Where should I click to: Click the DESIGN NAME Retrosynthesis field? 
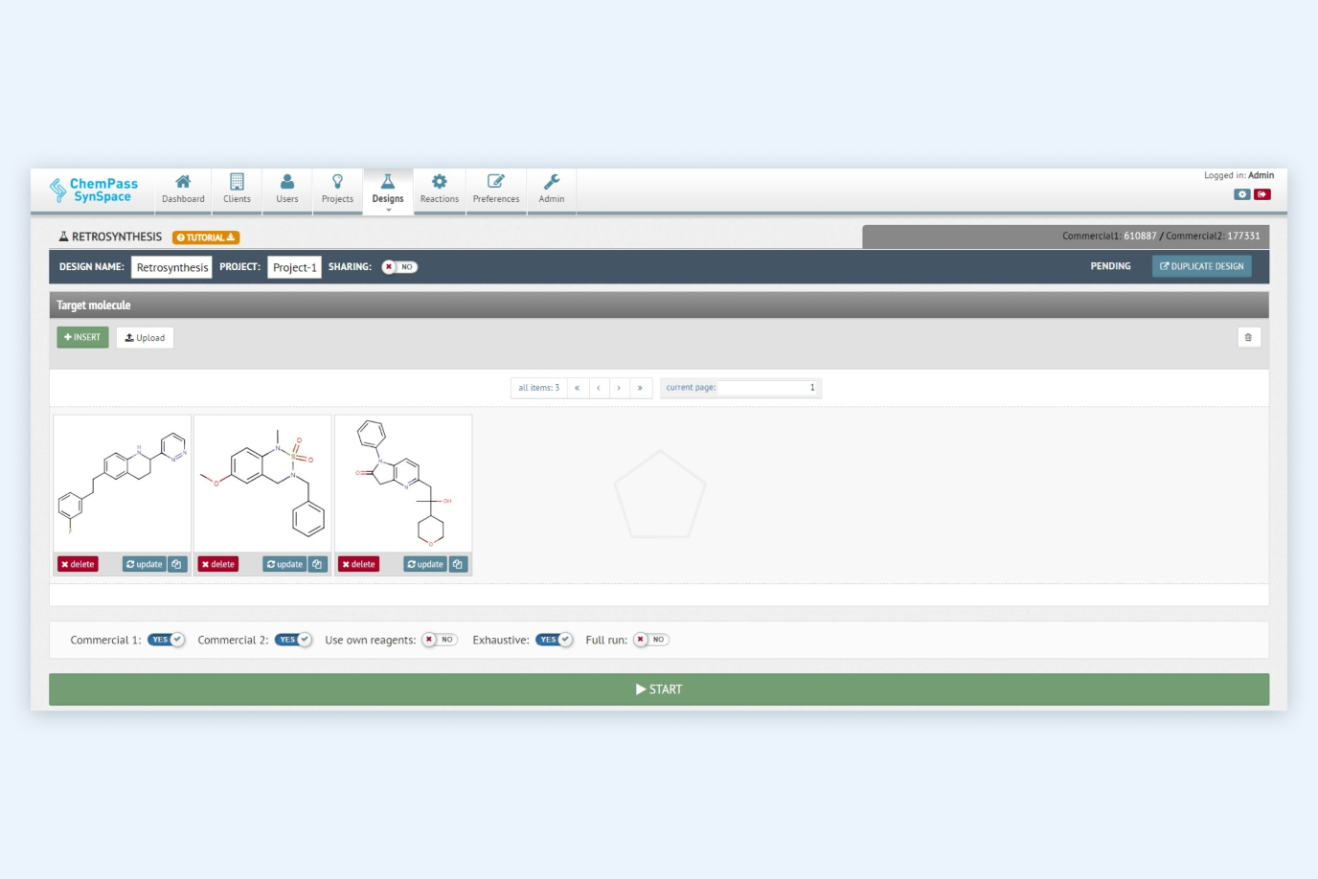(171, 267)
